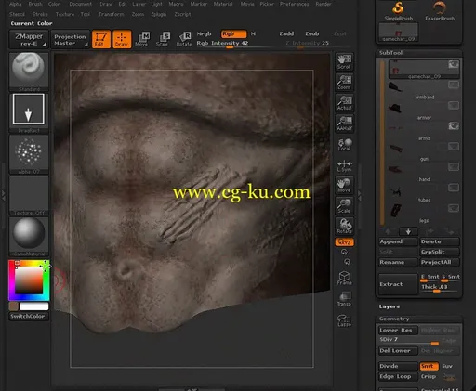This screenshot has width=476, height=391.
Task: Click the Scroll canvas icon
Action: click(344, 61)
